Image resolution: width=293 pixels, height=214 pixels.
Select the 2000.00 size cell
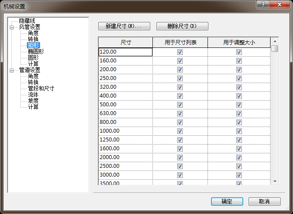point(126,157)
